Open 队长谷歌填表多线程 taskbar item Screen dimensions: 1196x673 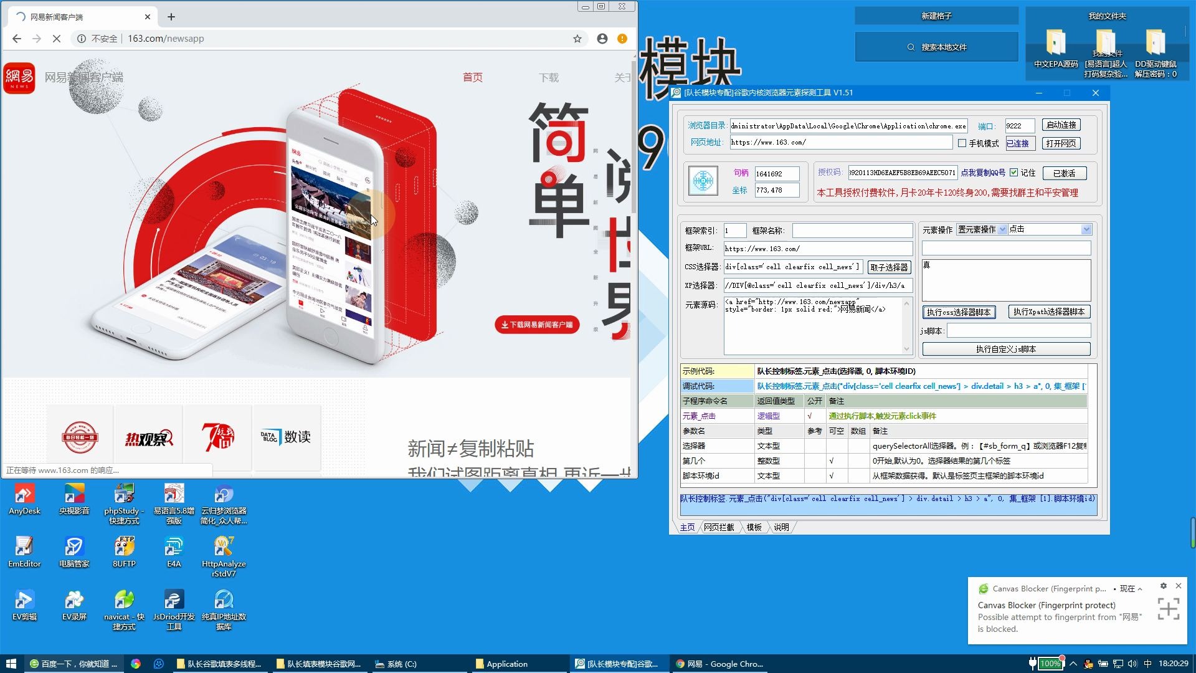221,664
